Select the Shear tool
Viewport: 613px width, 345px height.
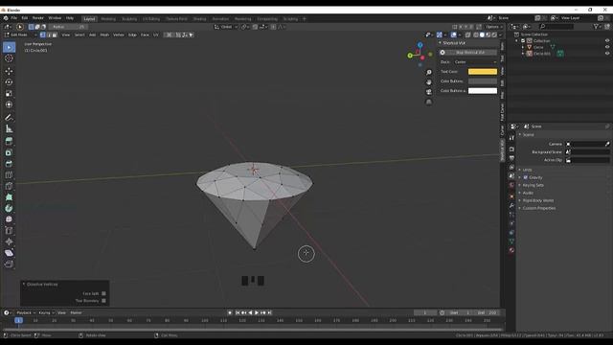tap(9, 253)
